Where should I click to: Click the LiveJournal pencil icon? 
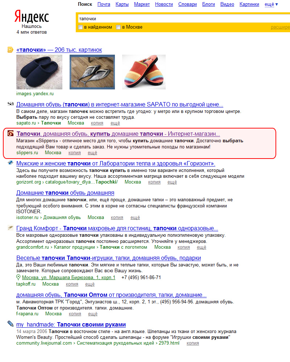pos(11,324)
